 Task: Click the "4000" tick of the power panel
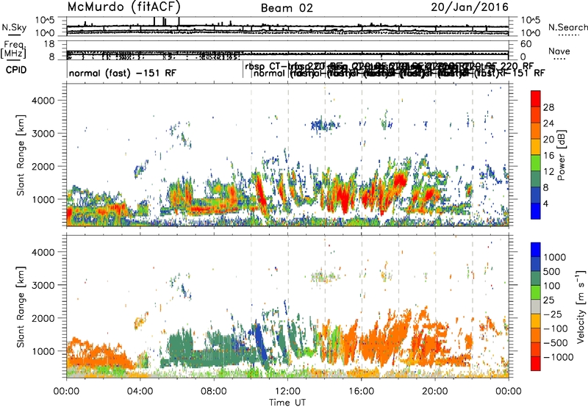pyautogui.click(x=43, y=101)
